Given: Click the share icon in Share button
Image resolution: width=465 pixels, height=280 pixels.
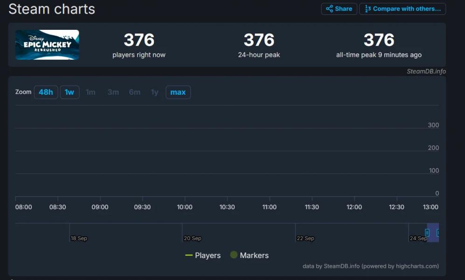Looking at the screenshot, I should [329, 8].
